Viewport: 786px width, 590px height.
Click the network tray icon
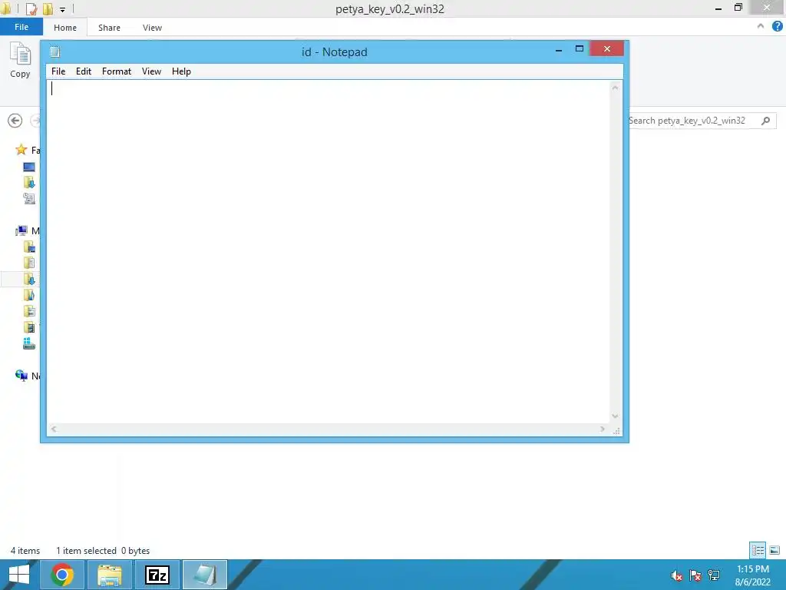point(714,575)
